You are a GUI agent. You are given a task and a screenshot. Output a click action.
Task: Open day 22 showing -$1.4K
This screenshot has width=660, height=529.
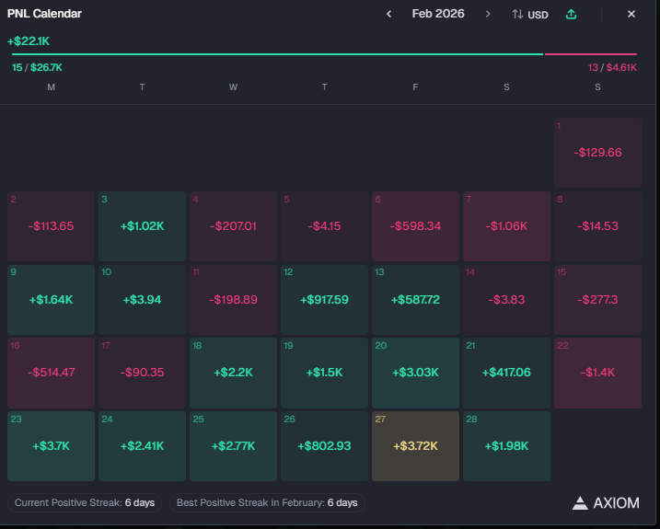(597, 373)
